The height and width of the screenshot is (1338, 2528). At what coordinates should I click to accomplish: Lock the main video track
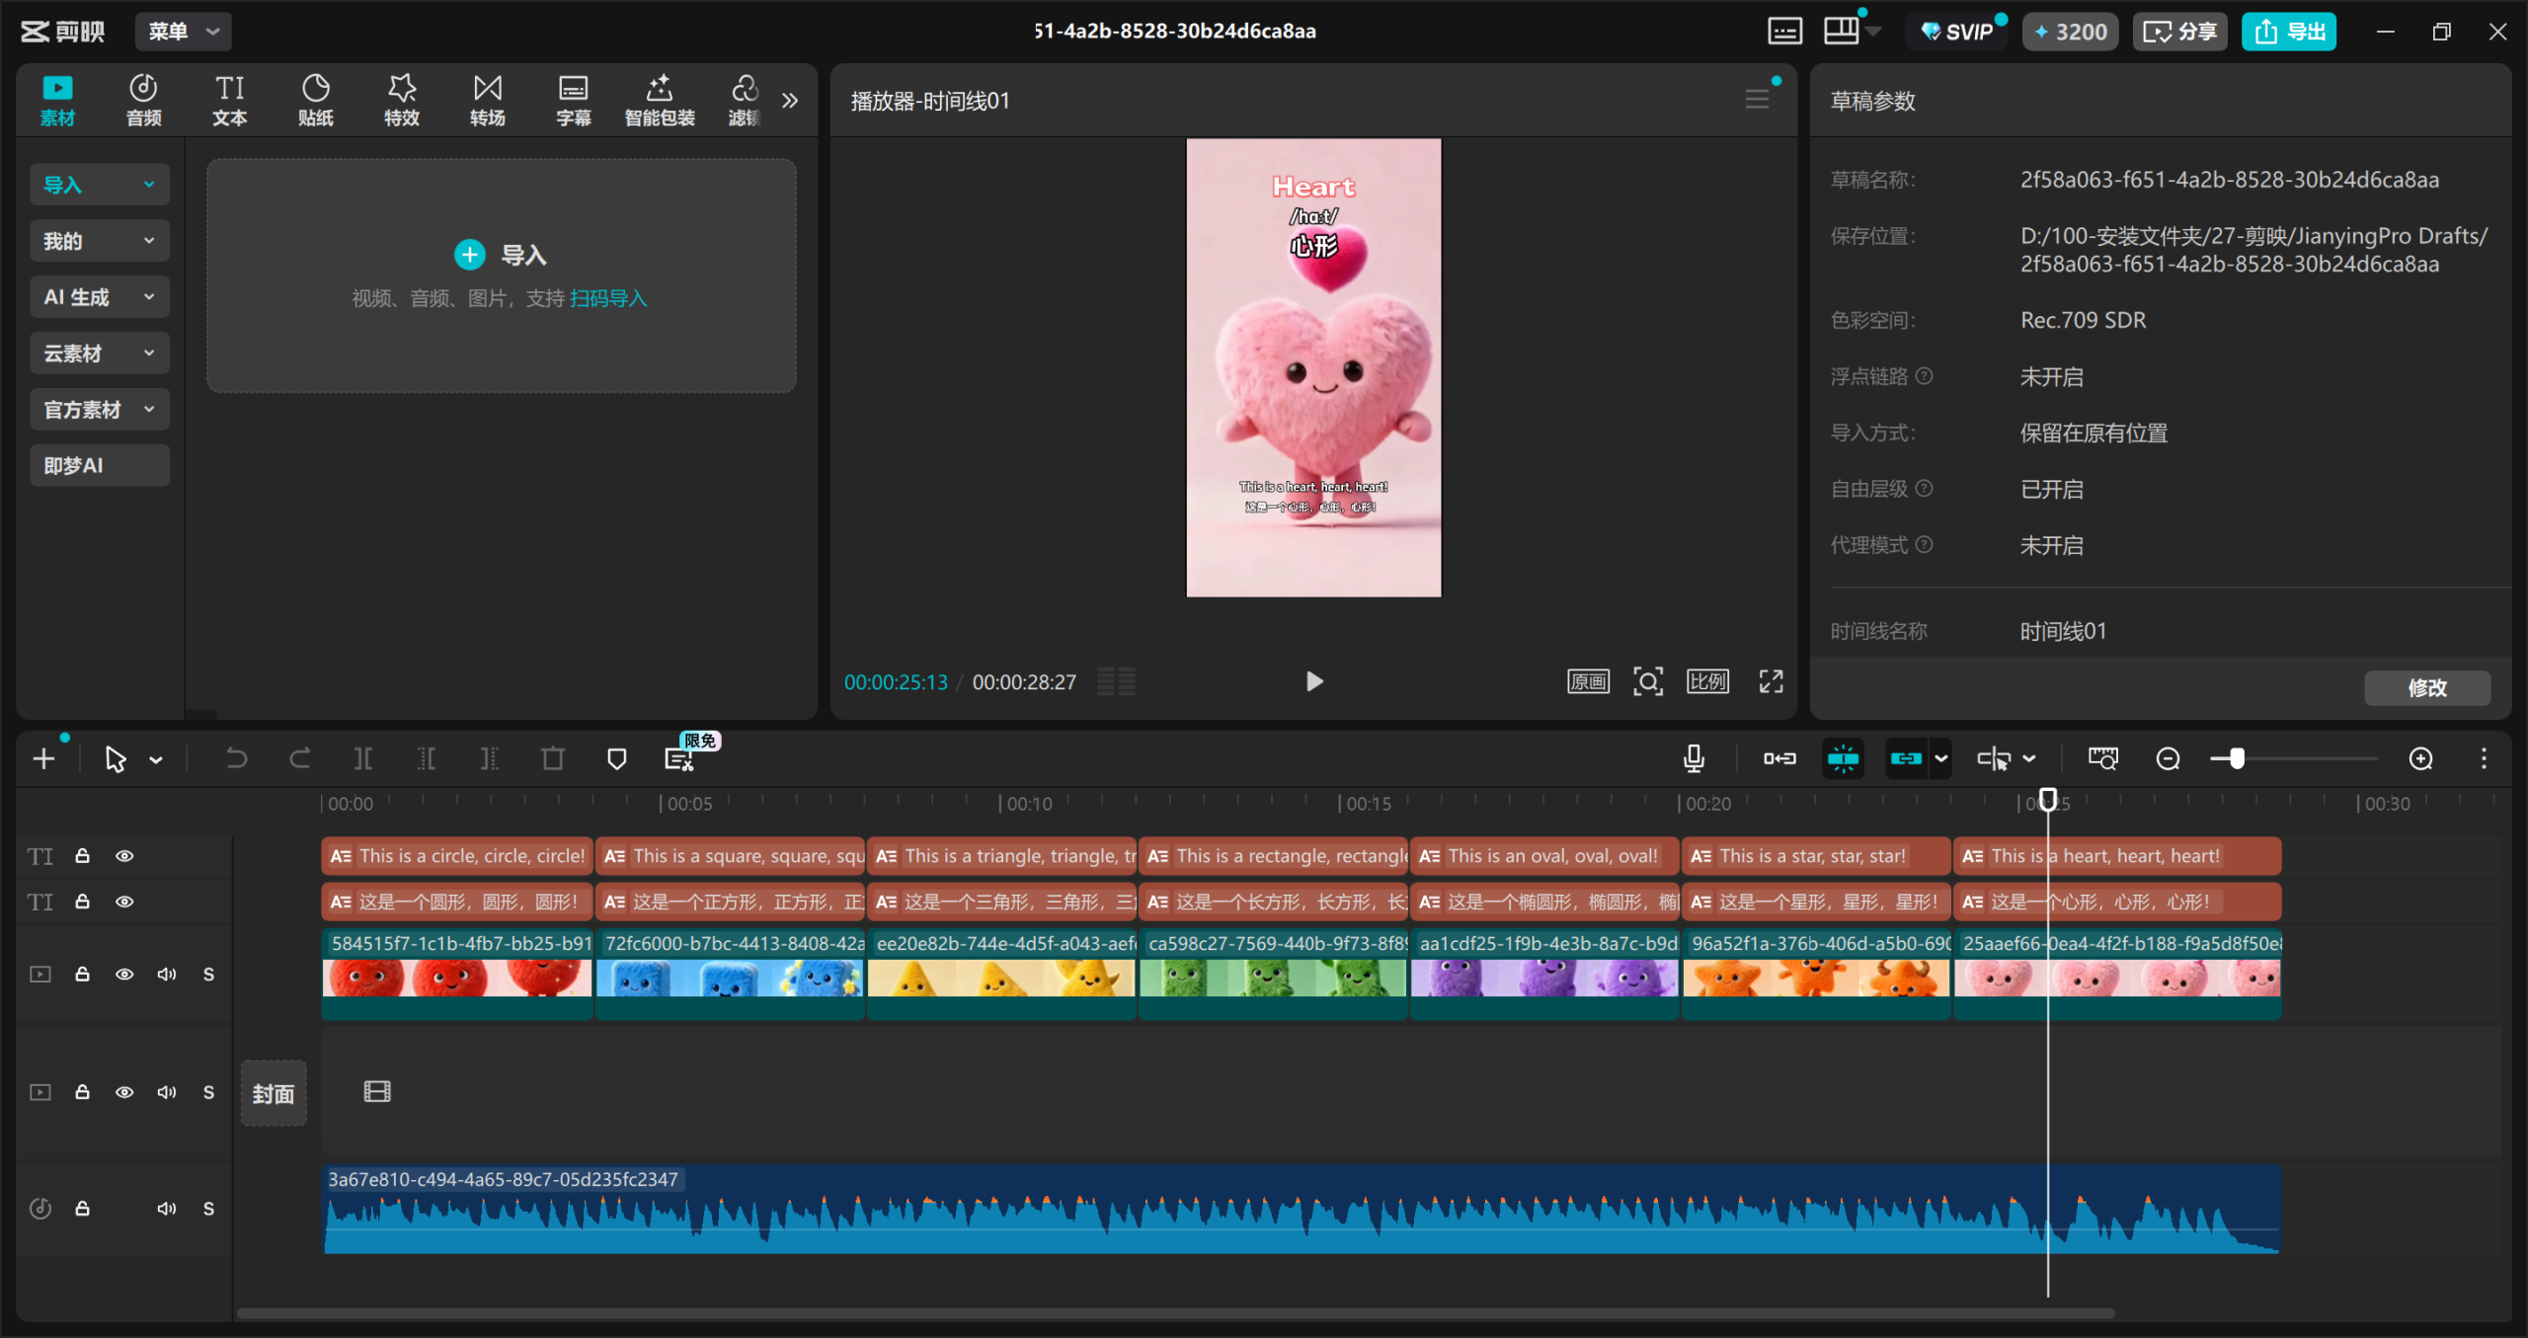point(83,974)
